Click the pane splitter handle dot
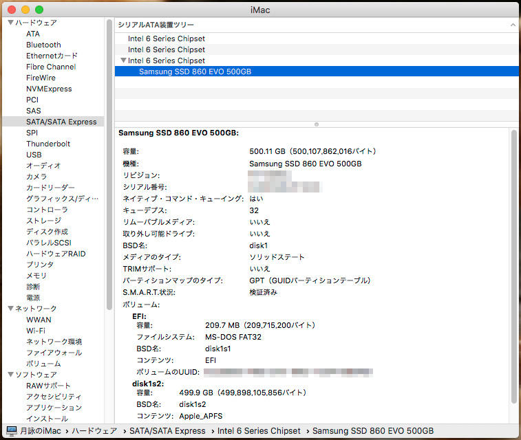This screenshot has width=521, height=440. click(317, 124)
